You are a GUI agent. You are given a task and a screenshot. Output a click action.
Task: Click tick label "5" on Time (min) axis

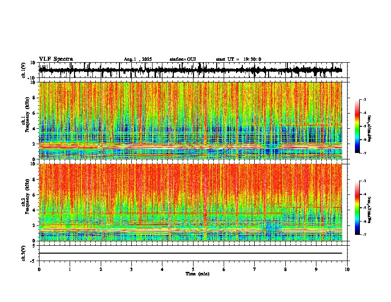click(x=193, y=269)
